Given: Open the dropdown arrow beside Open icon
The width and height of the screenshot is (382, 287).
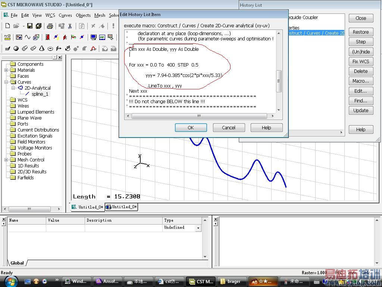Looking at the screenshot, I should pos(24,26).
